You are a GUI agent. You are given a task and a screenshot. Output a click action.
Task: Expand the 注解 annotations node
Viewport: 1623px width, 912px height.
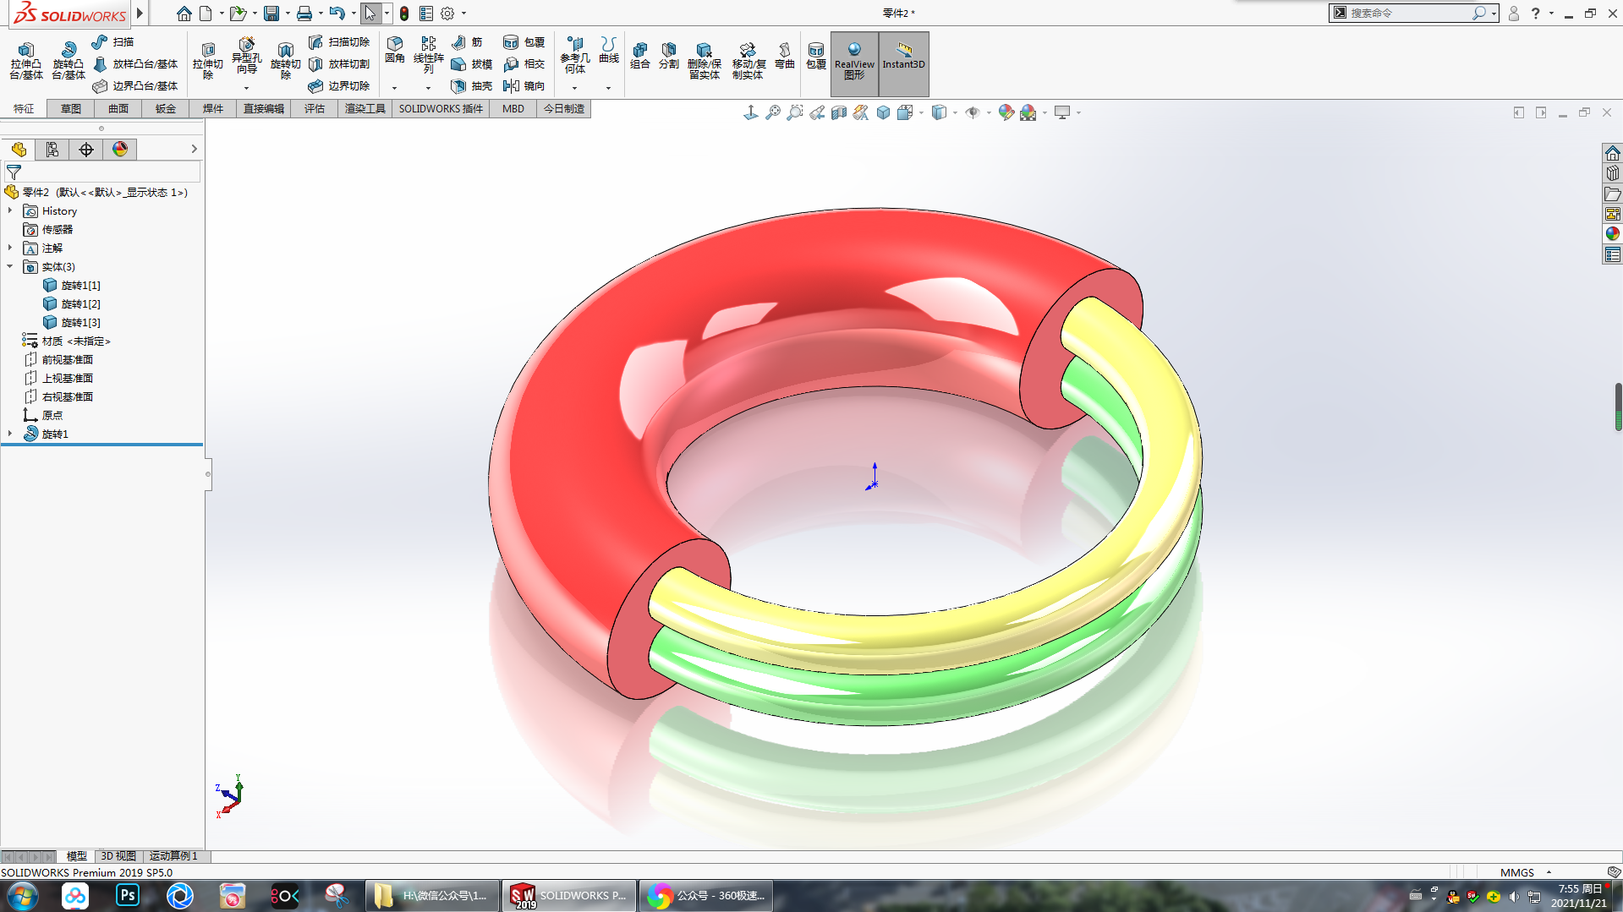point(10,248)
